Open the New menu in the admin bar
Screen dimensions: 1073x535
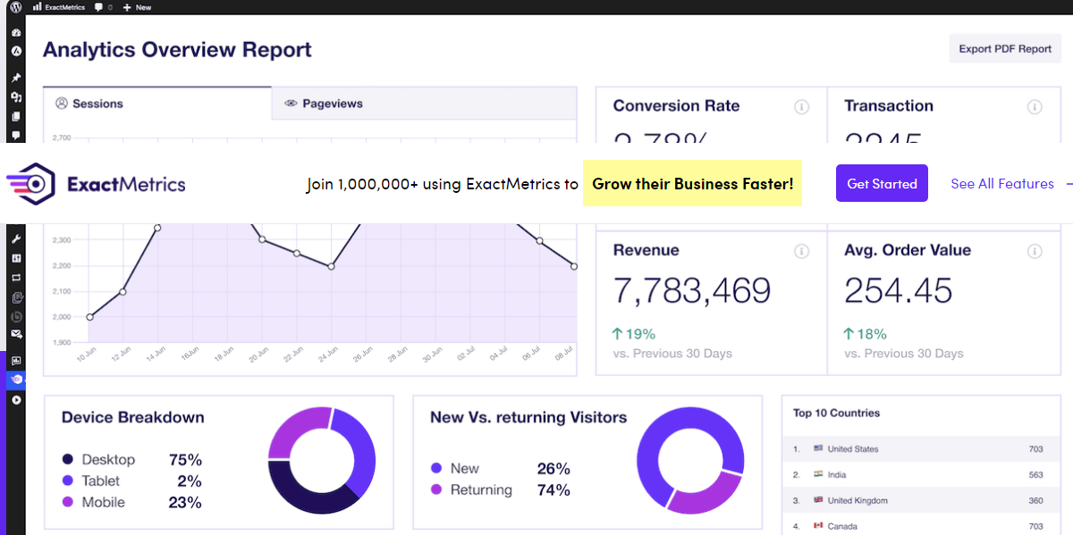(137, 7)
